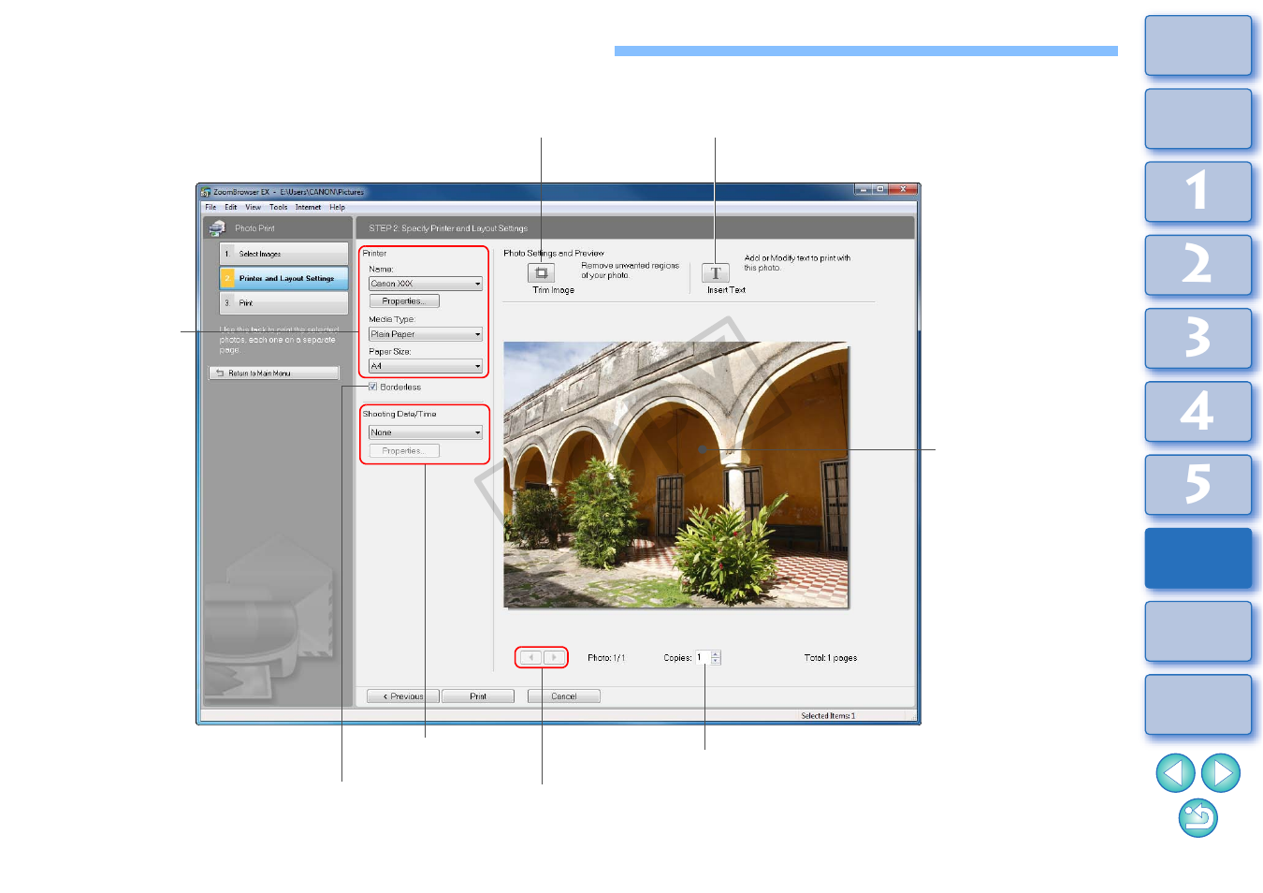Click the Copies input field

pos(703,658)
